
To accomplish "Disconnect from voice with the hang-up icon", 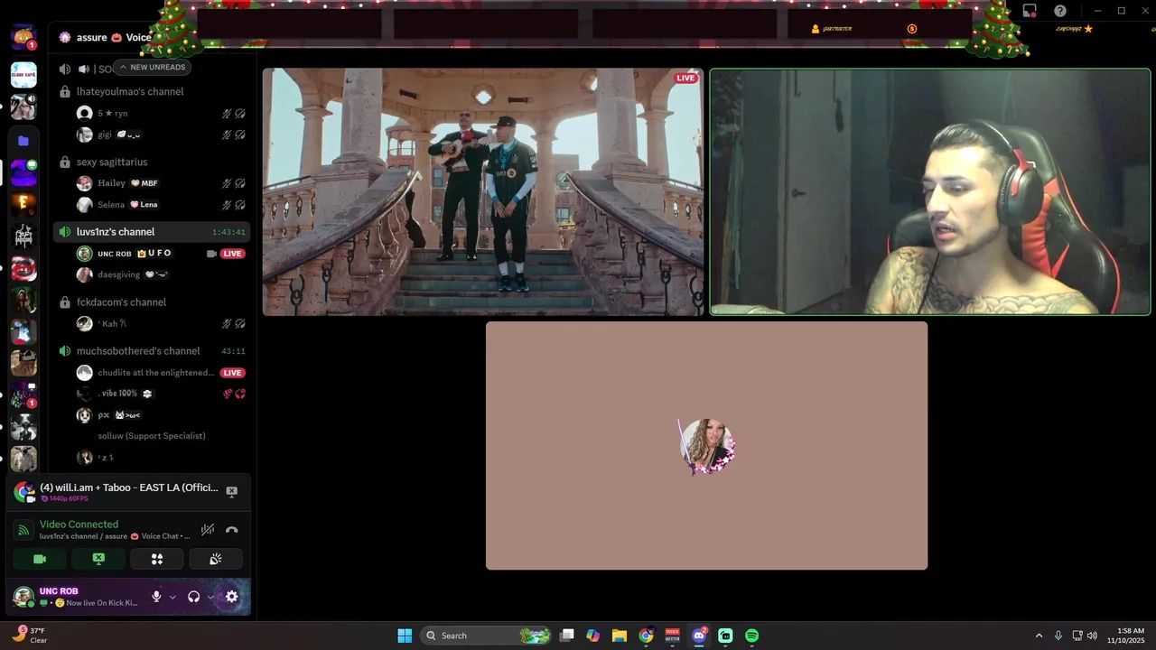I will pyautogui.click(x=231, y=530).
